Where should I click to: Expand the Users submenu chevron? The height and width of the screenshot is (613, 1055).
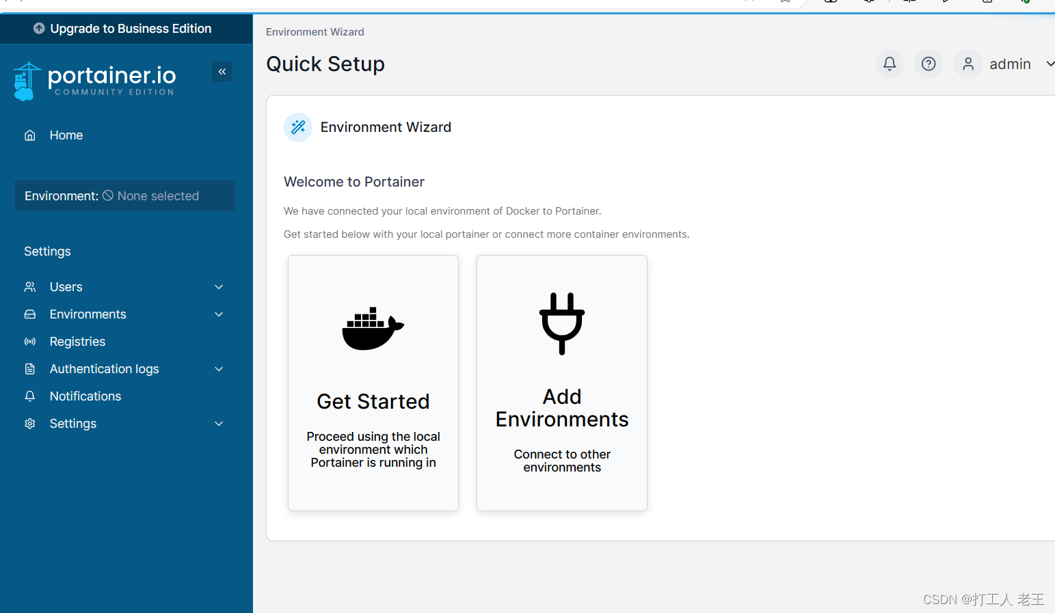(x=219, y=287)
